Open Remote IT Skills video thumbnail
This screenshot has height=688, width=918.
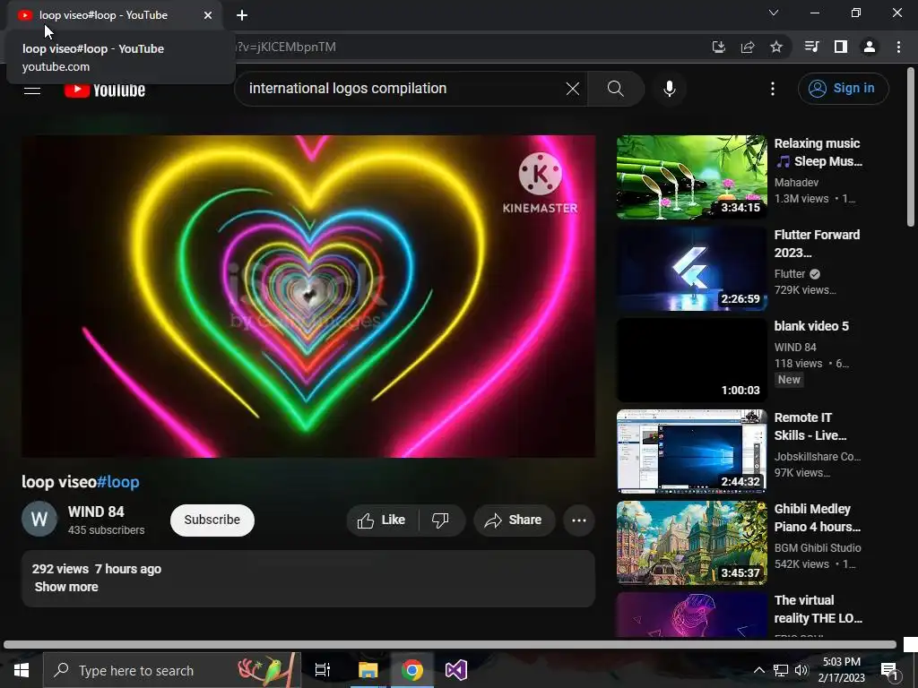pos(691,451)
